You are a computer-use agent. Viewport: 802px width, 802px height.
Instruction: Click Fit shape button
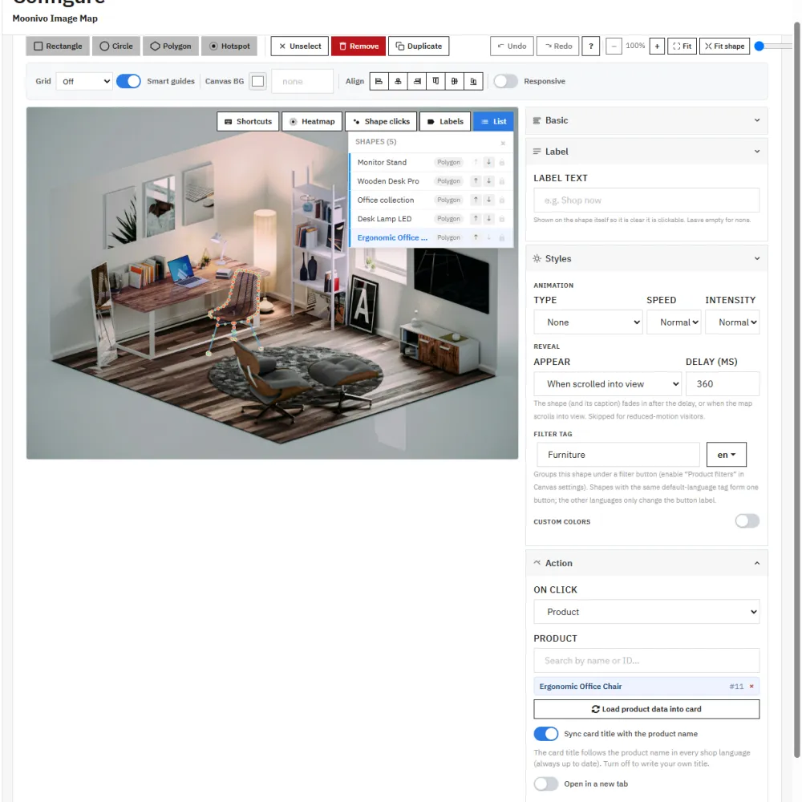[x=724, y=46]
